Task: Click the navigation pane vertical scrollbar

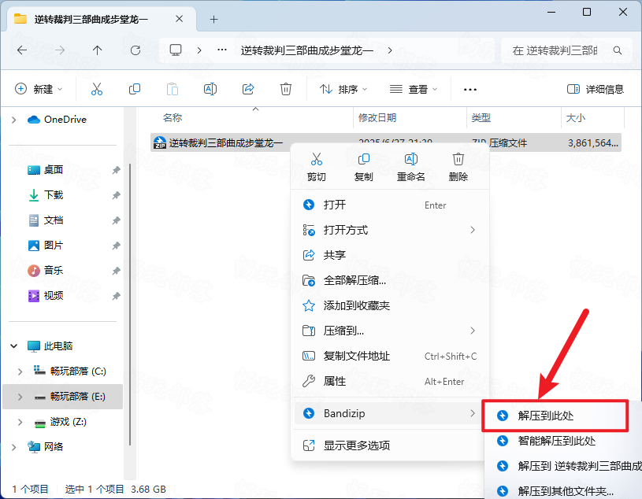Action: 130,305
